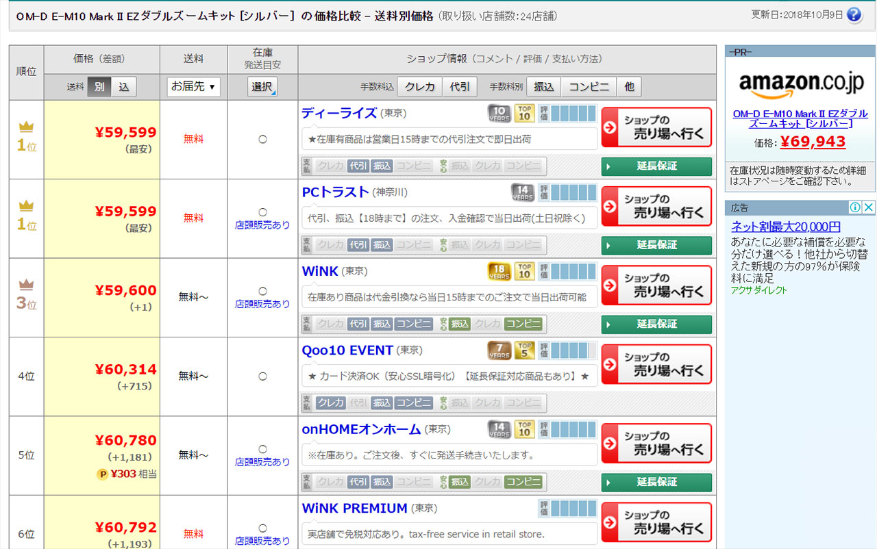Click the アクサダイレクト advertiser link
The width and height of the screenshot is (877, 549).
point(759,290)
